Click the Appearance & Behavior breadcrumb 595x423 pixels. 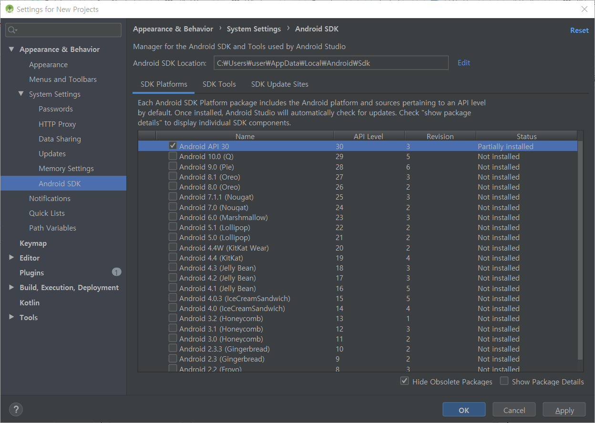(173, 29)
